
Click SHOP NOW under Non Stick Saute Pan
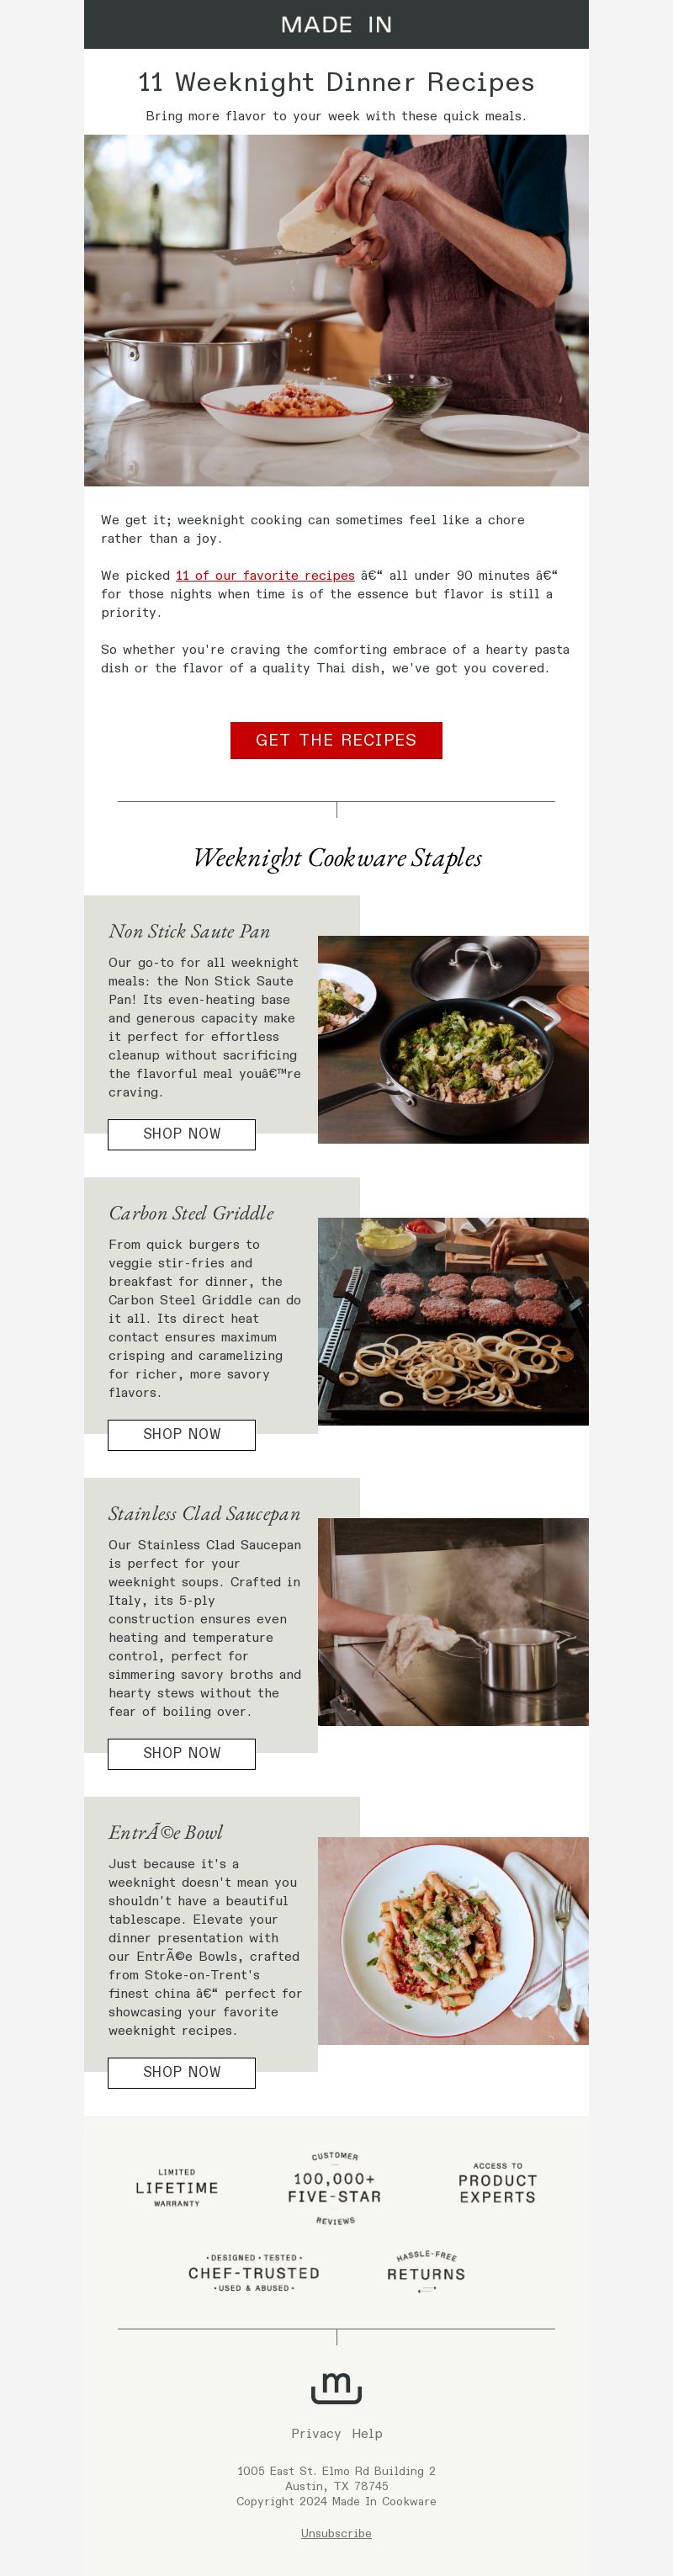[182, 1134]
